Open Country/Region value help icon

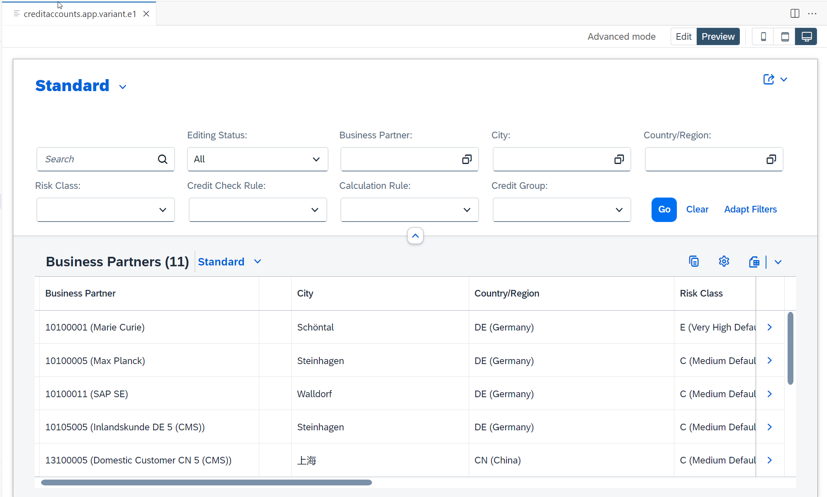[771, 159]
